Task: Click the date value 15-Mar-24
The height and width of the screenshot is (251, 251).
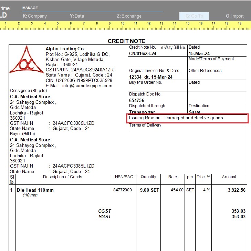Action: 199,53
